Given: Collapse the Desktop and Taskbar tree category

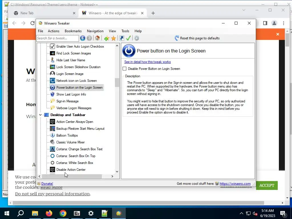Looking at the screenshot, I should pyautogui.click(x=40, y=115).
